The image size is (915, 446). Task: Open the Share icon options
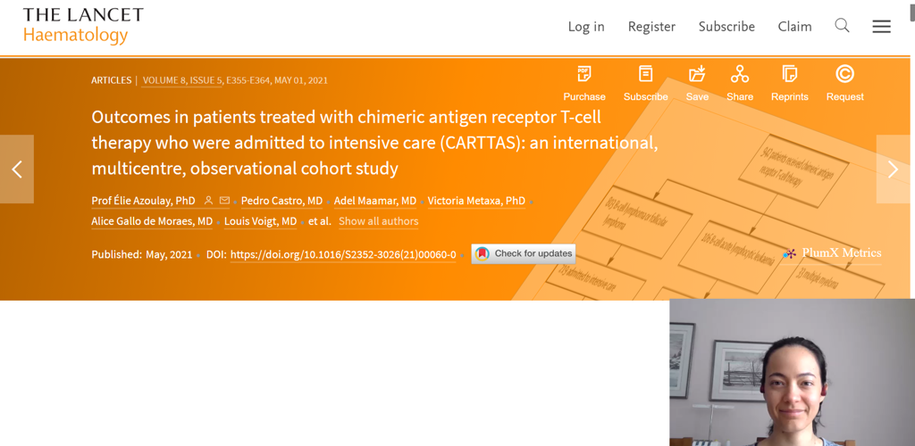(740, 75)
